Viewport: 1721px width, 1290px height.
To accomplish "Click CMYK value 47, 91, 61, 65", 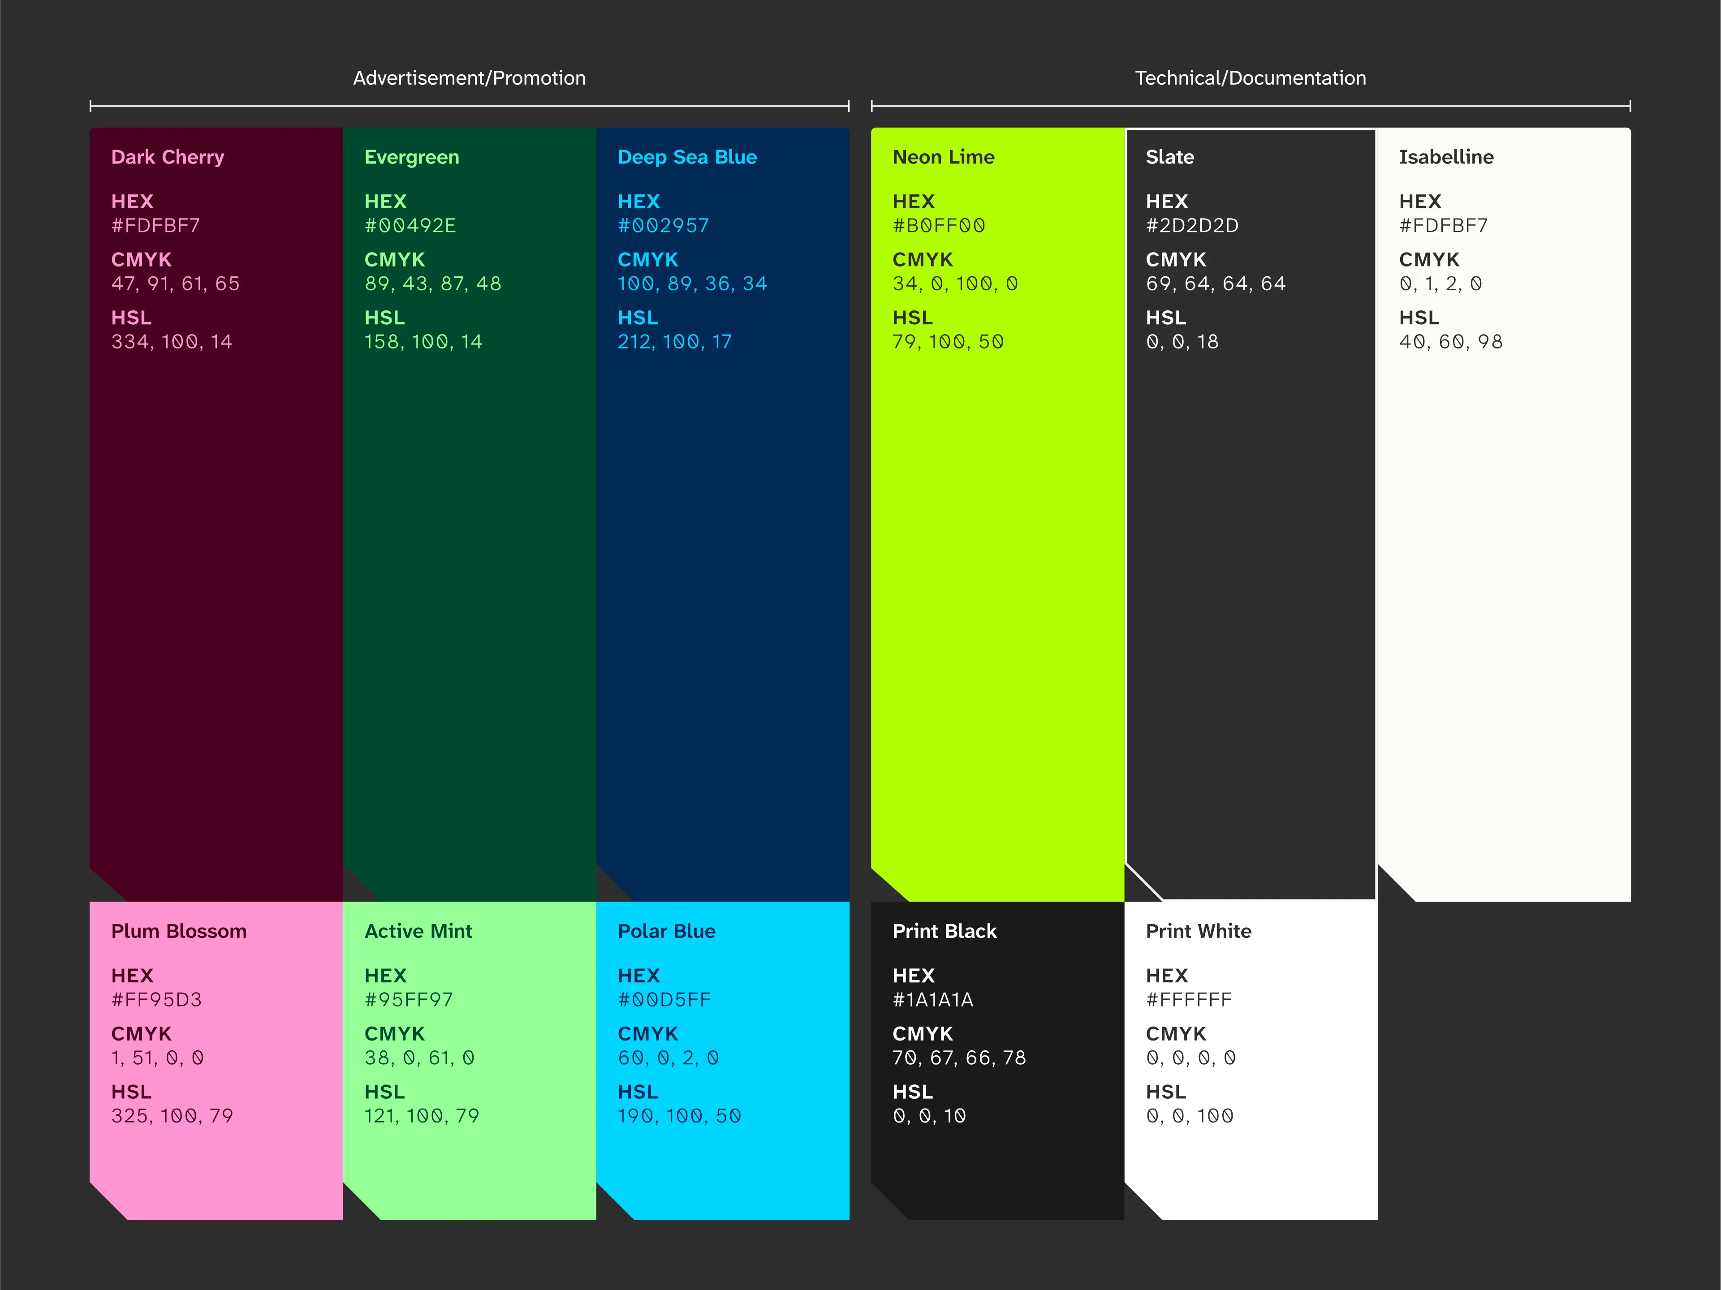I will click(x=175, y=284).
